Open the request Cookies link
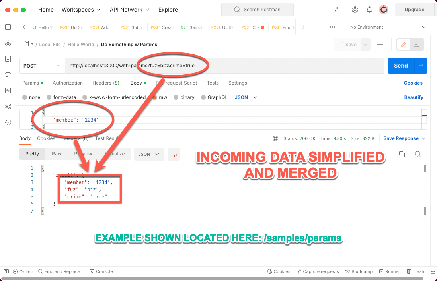The width and height of the screenshot is (437, 281). click(413, 83)
